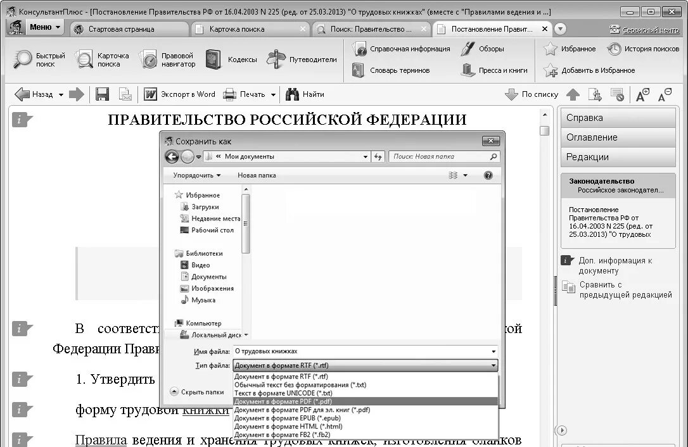Open the Тип файла combo box

(x=366, y=365)
